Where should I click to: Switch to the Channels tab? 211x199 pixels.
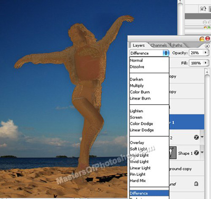(x=159, y=45)
